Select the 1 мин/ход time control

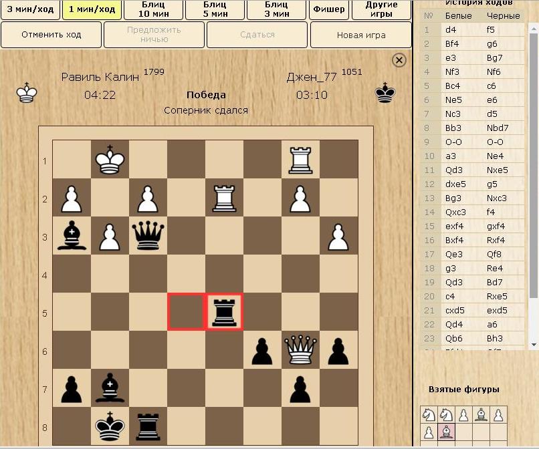[x=90, y=9]
